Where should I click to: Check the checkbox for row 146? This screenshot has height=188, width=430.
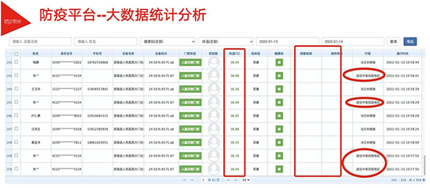click(16, 115)
